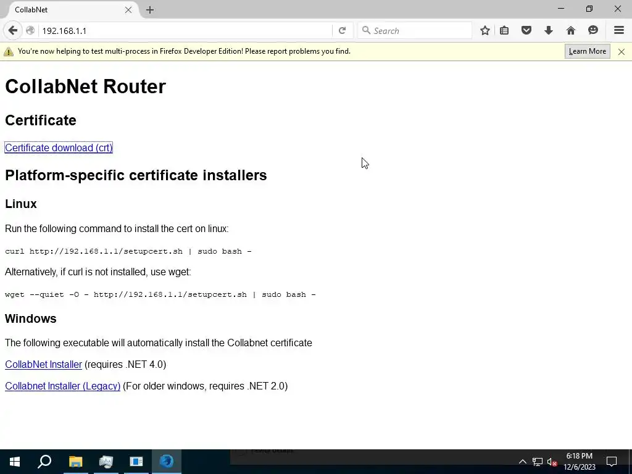This screenshot has height=474, width=632.
Task: Restore down the Firefox window
Action: click(589, 9)
